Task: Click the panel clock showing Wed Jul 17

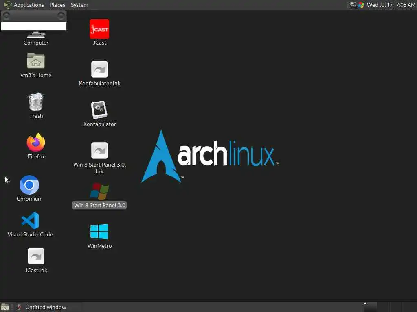Action: 391,5
